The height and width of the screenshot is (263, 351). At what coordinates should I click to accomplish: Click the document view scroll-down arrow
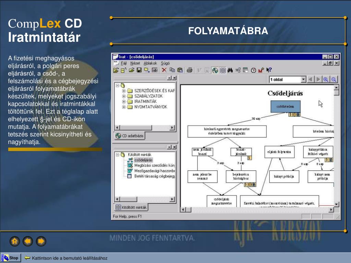[x=337, y=204]
